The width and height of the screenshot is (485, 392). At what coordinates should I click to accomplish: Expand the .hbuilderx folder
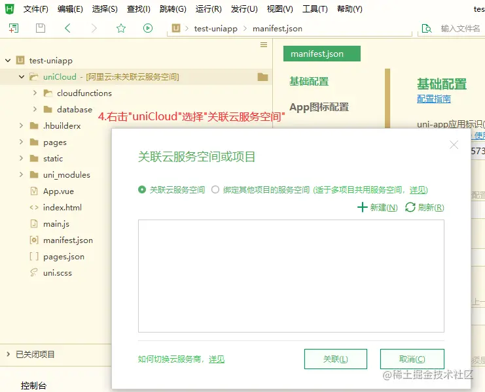pos(22,125)
